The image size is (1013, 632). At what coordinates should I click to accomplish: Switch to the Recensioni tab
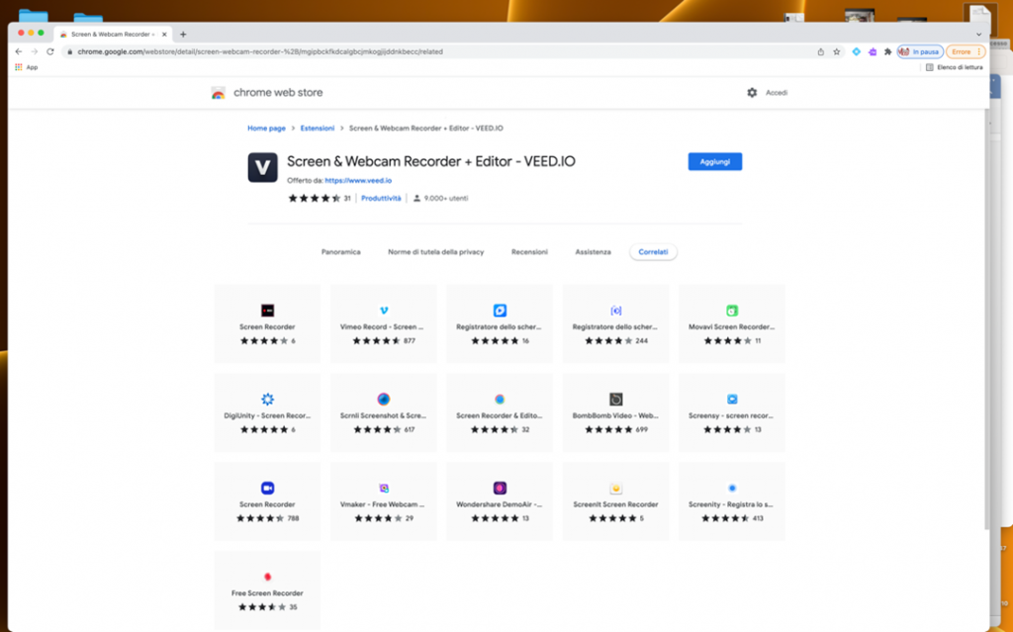pos(530,252)
